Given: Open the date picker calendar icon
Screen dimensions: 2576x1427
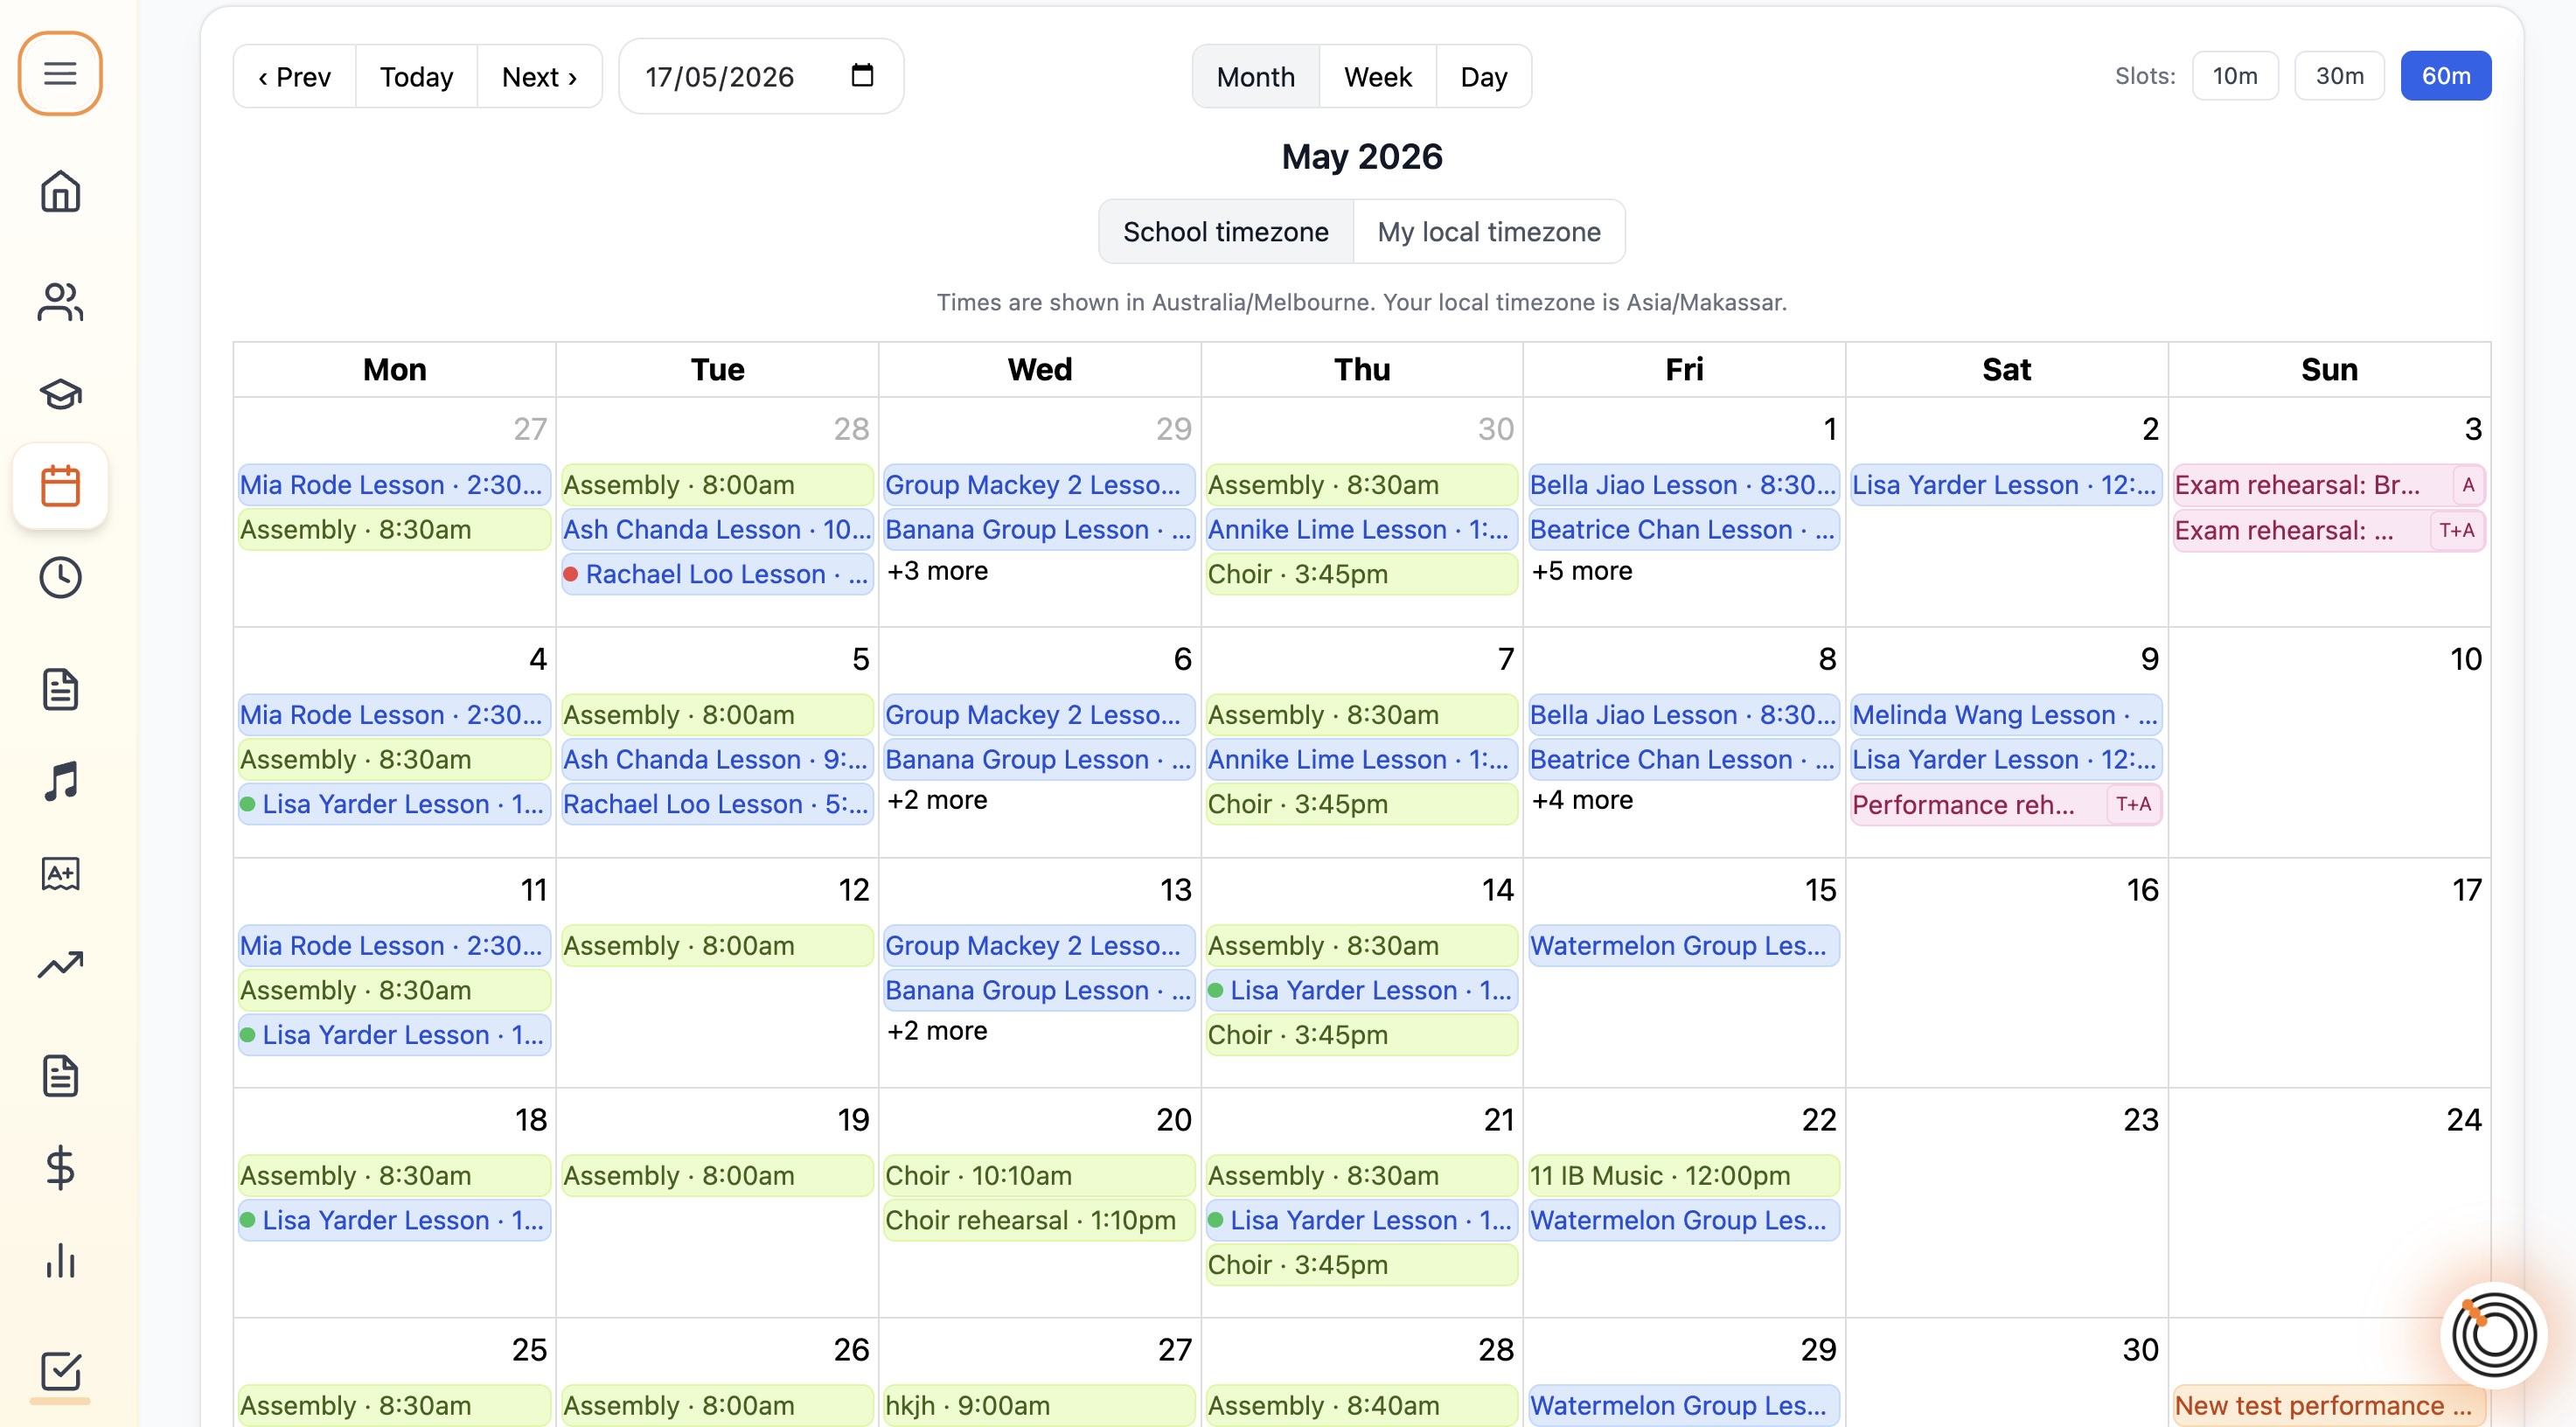Looking at the screenshot, I should pos(862,76).
